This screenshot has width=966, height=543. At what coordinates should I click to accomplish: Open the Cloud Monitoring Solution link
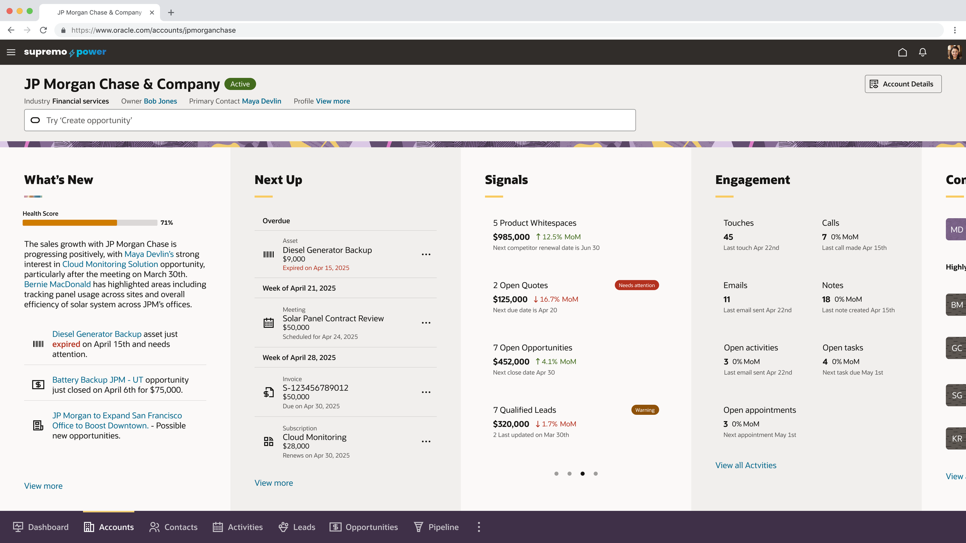110,264
